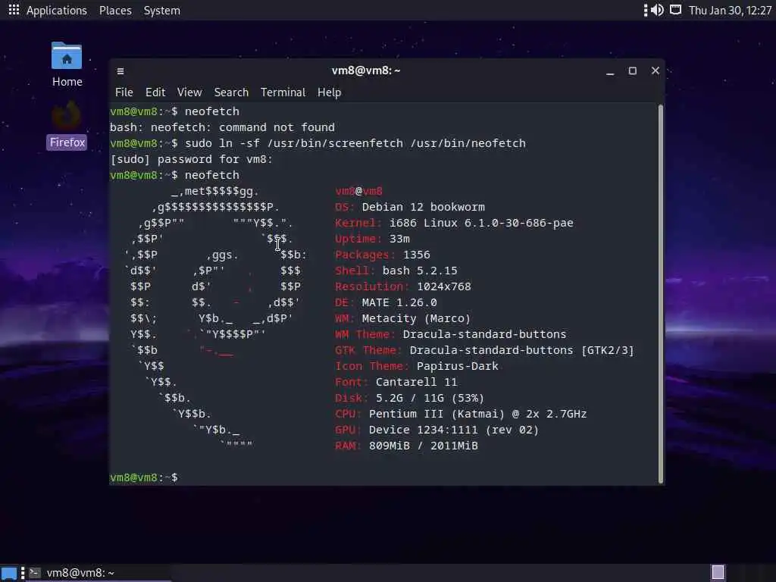Open the terminal Edit menu
The image size is (776, 582).
pyautogui.click(x=155, y=92)
